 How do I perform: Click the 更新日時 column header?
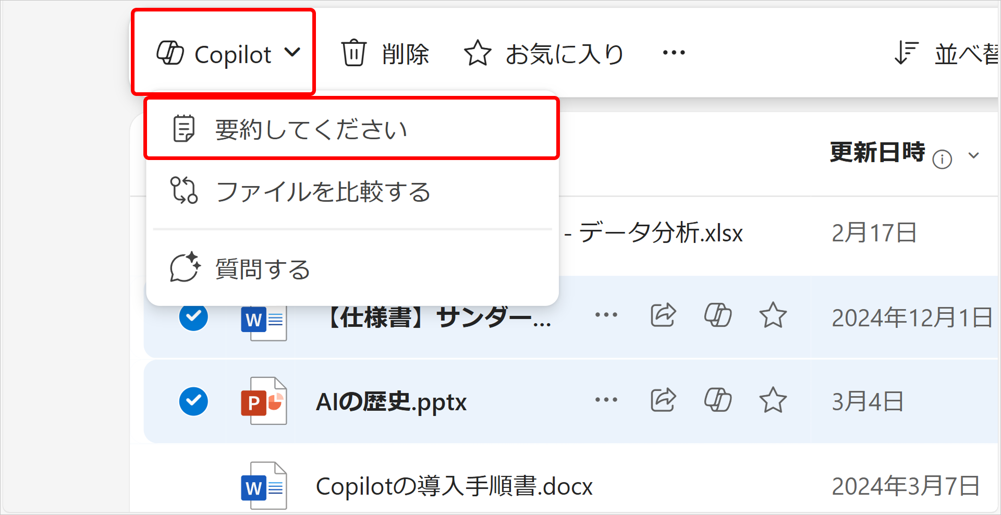877,153
